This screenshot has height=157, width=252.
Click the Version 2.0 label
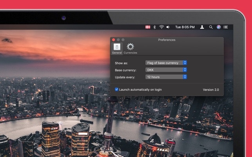pos(211,90)
